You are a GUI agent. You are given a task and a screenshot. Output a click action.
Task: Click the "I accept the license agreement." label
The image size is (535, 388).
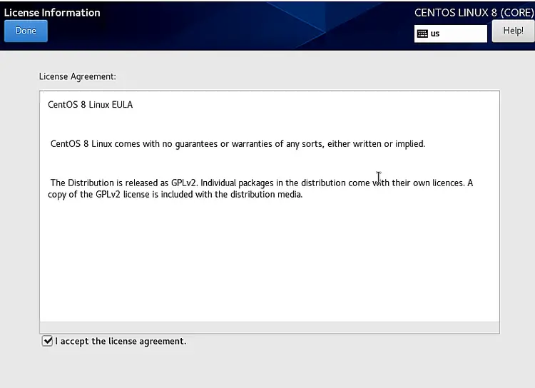click(x=121, y=341)
